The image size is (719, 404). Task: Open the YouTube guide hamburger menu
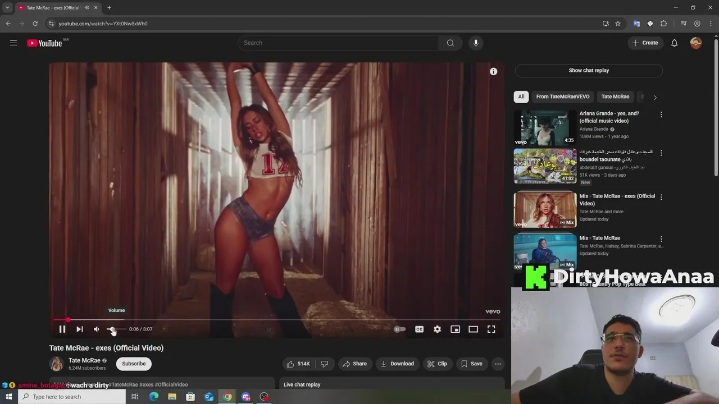pos(13,43)
